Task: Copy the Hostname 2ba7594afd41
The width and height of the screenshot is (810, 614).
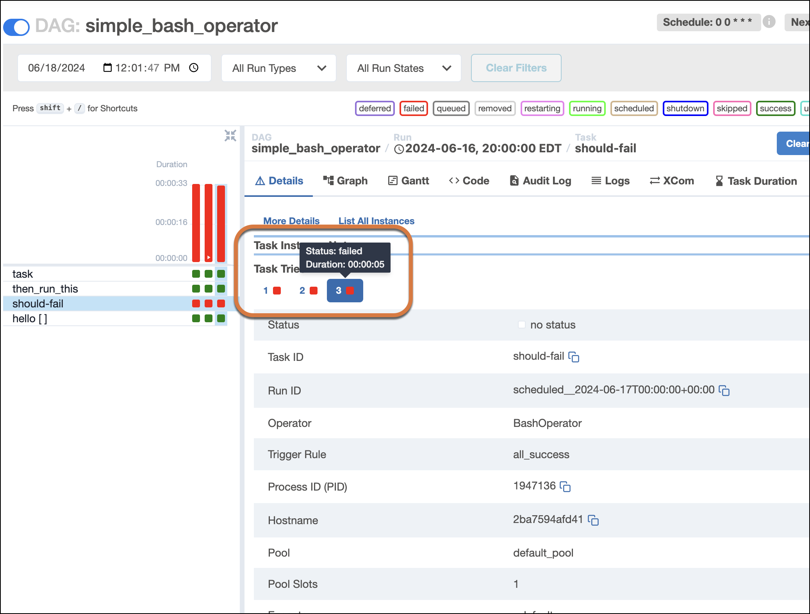Action: coord(594,520)
